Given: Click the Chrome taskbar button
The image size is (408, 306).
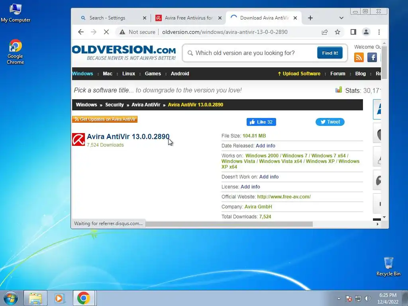Looking at the screenshot, I should click(x=84, y=298).
